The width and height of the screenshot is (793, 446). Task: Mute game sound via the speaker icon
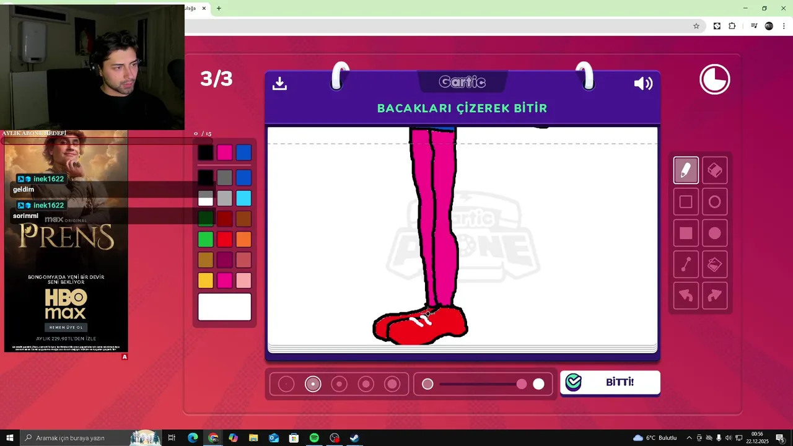pos(643,84)
